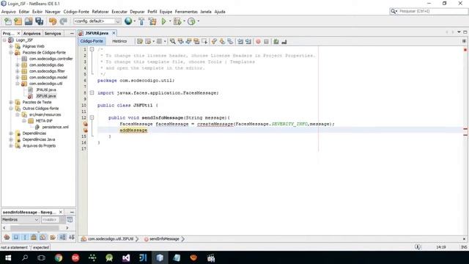Click the Profile Project clock icon
Viewport: 469px width, 264px height.
tap(191, 21)
